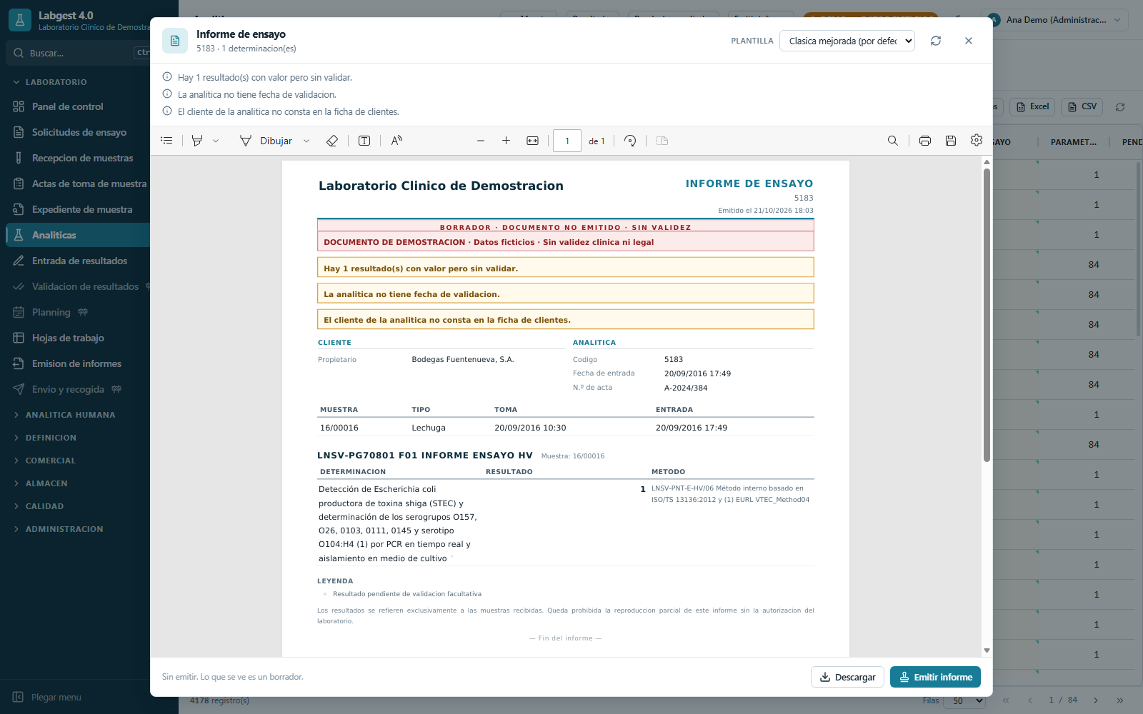The image size is (1143, 714).
Task: Go to Solicitudes de ensayo
Action: 78,132
